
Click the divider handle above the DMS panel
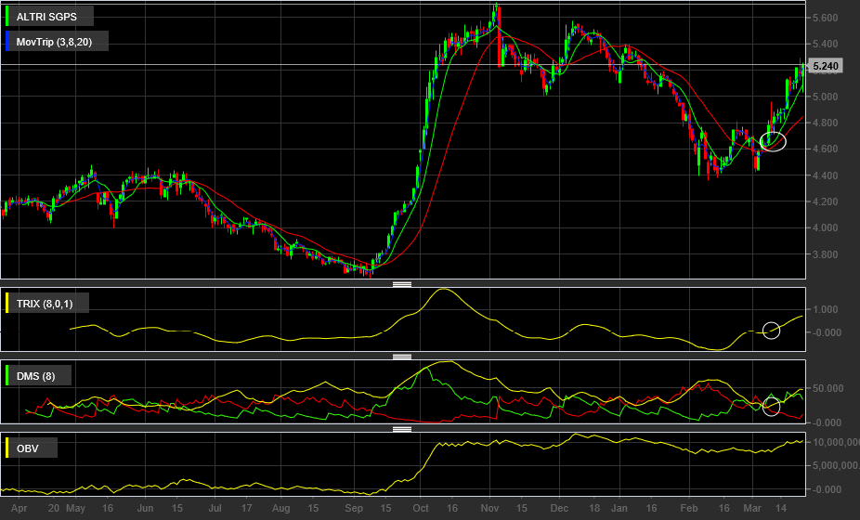click(x=402, y=357)
